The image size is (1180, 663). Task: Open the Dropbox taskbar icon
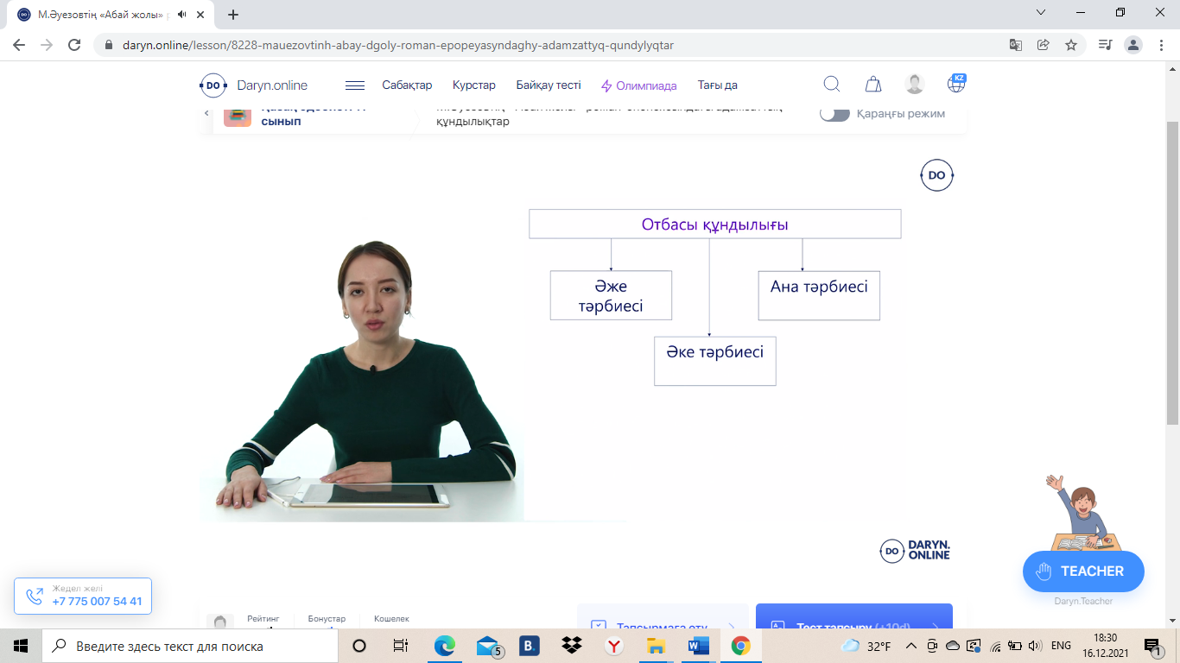tap(572, 646)
